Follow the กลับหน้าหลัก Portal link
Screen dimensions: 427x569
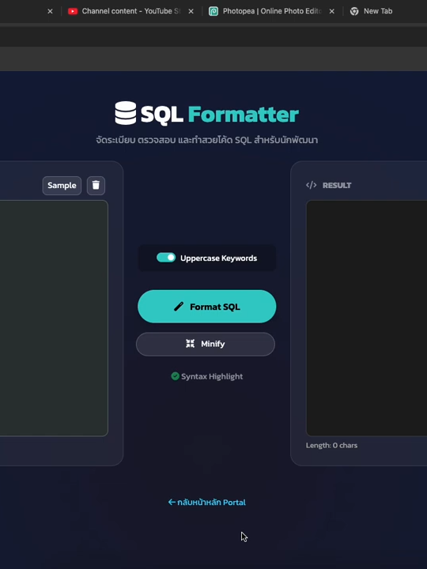pyautogui.click(x=207, y=503)
